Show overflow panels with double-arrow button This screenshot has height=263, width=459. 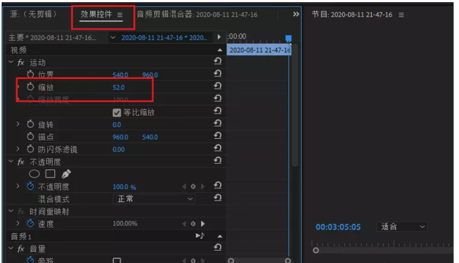(296, 14)
